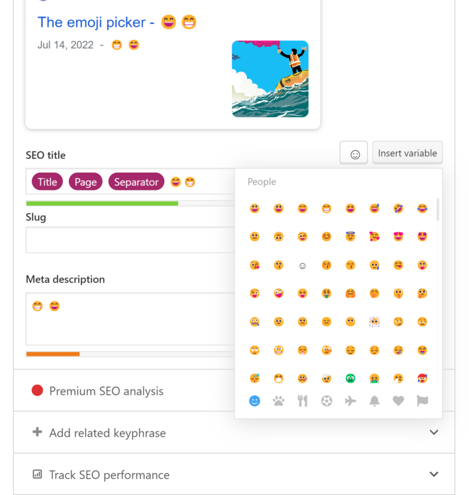This screenshot has width=469, height=495.
Task: Select the Animals paw category icon
Action: (278, 401)
